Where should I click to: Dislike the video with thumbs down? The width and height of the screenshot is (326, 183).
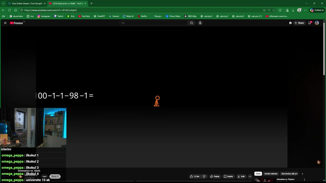pyautogui.click(x=204, y=176)
